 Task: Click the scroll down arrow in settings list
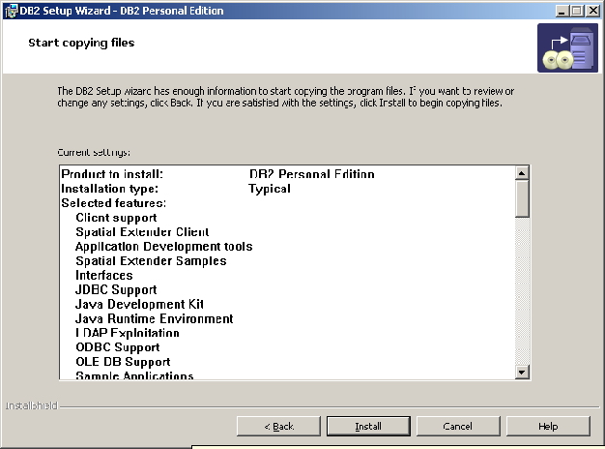click(522, 373)
